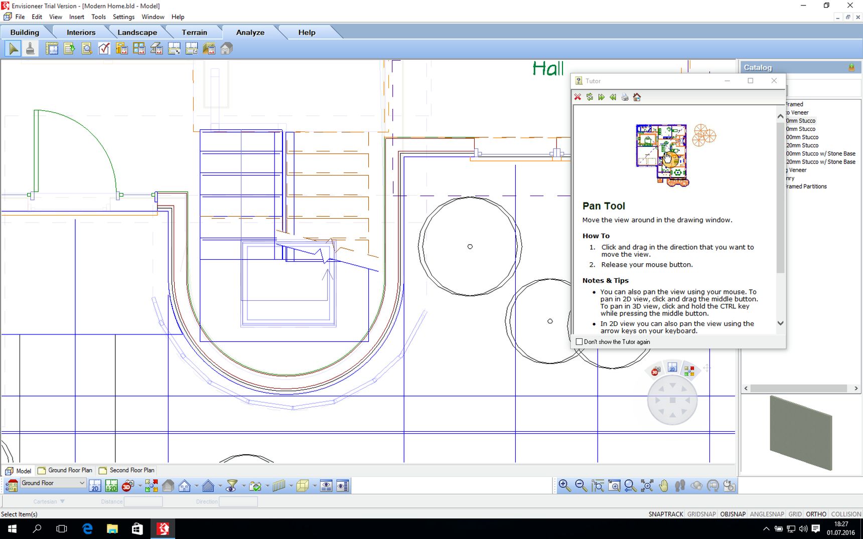
Task: Click Zoom Out magnifier
Action: [x=581, y=485]
